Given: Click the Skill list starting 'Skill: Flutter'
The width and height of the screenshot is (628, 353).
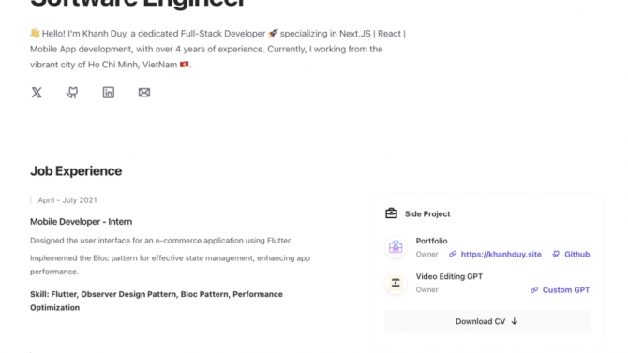Looking at the screenshot, I should click(x=157, y=301).
